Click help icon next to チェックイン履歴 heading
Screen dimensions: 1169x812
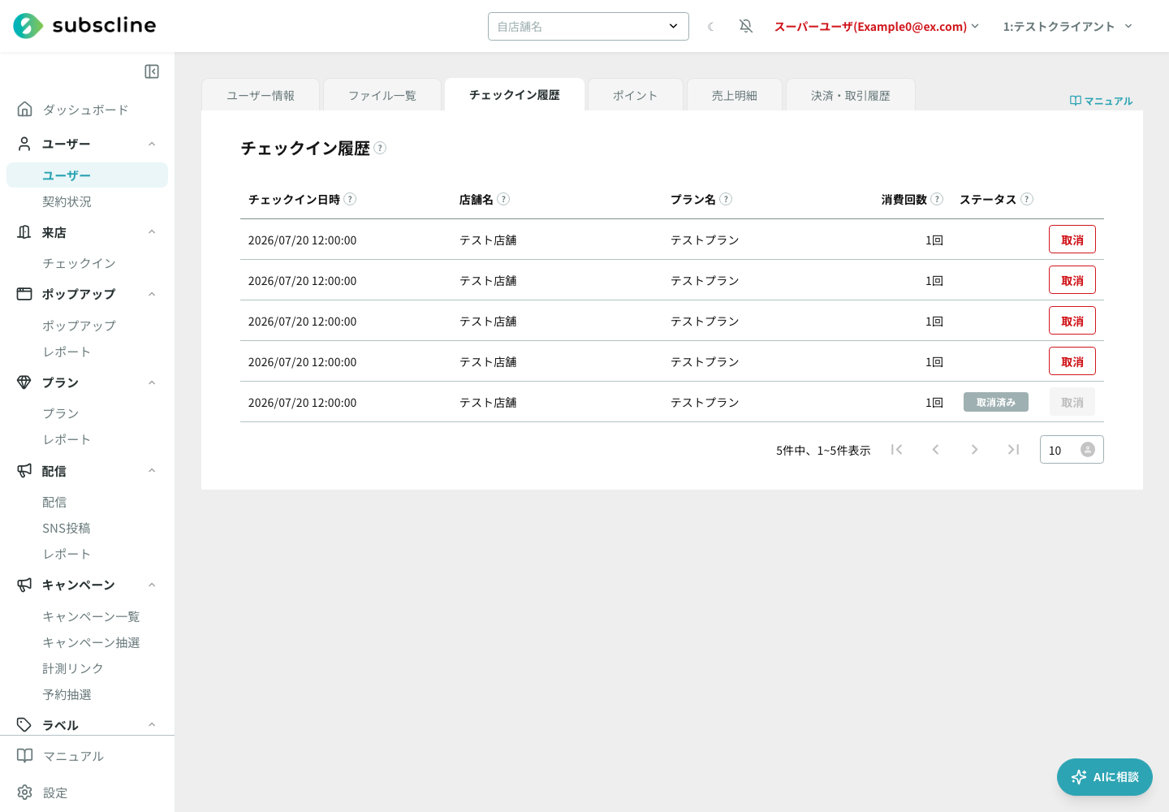pos(380,148)
